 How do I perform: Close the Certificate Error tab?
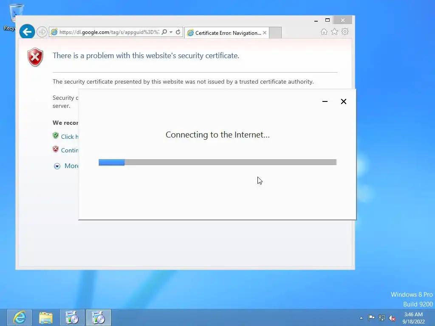click(x=265, y=33)
